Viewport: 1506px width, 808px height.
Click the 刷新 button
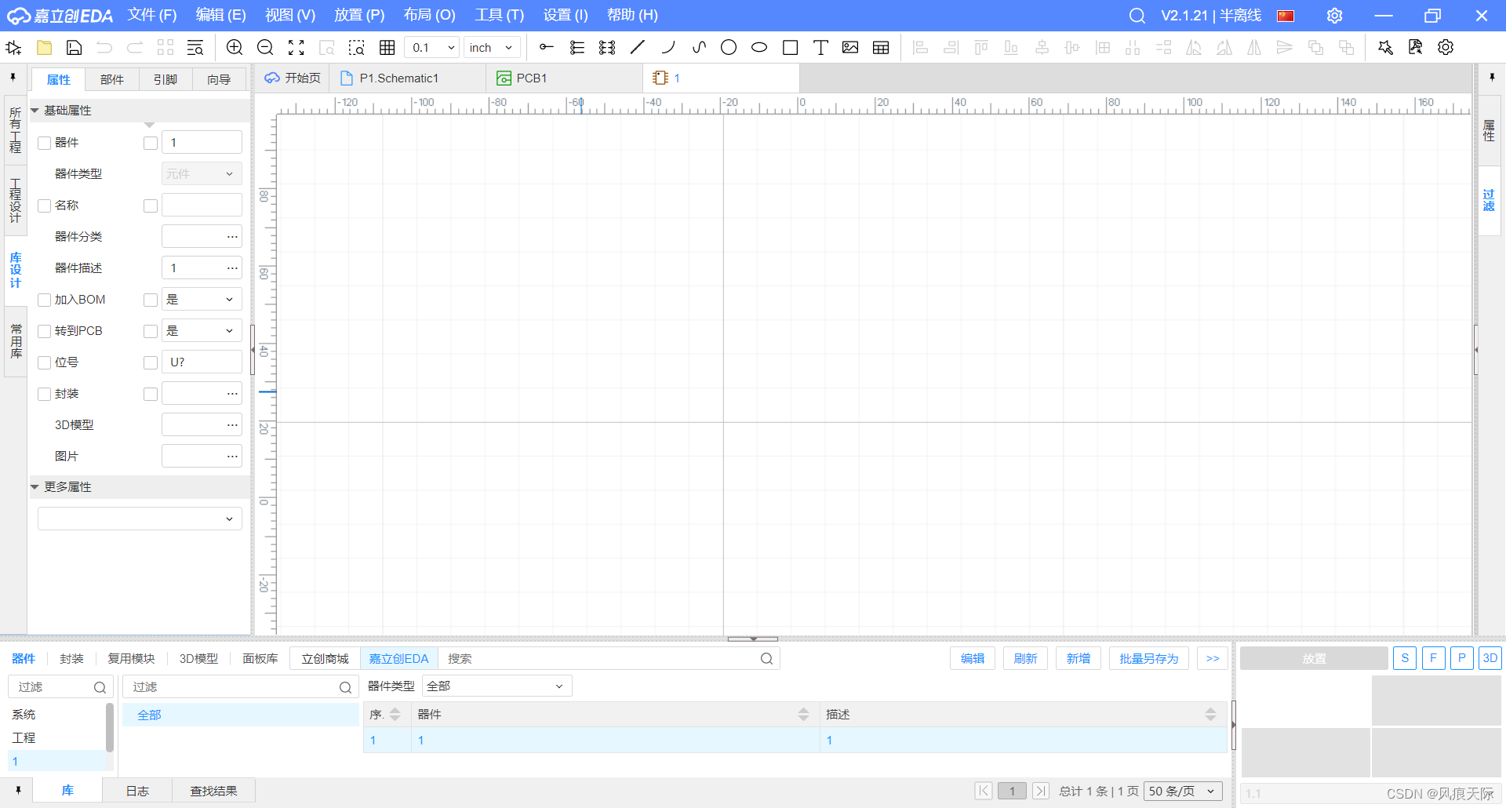pyautogui.click(x=1025, y=659)
